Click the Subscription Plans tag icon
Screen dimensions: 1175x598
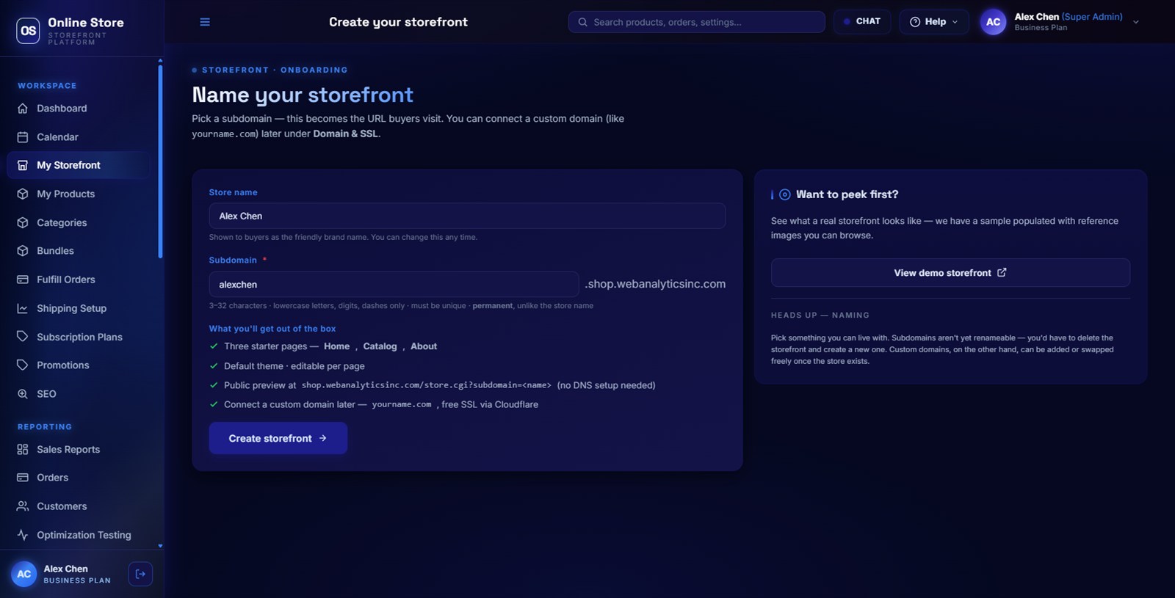pos(23,337)
